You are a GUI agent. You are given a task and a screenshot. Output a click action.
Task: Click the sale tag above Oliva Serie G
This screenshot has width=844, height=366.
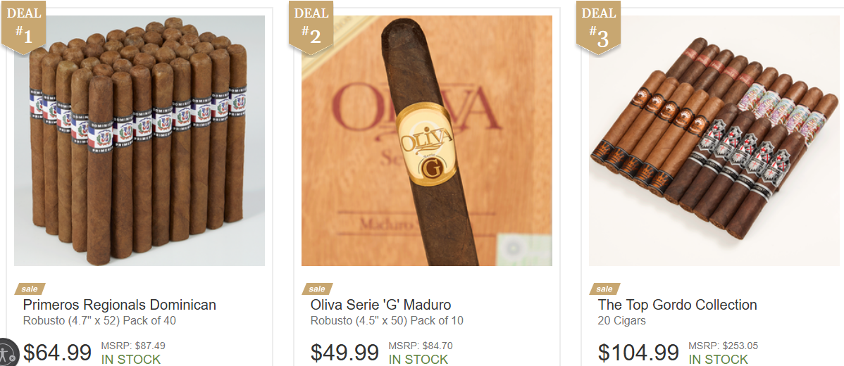point(317,289)
